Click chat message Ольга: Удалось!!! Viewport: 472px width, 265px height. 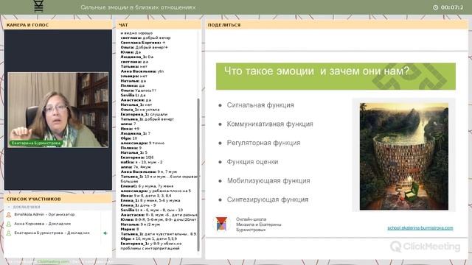click(138, 91)
